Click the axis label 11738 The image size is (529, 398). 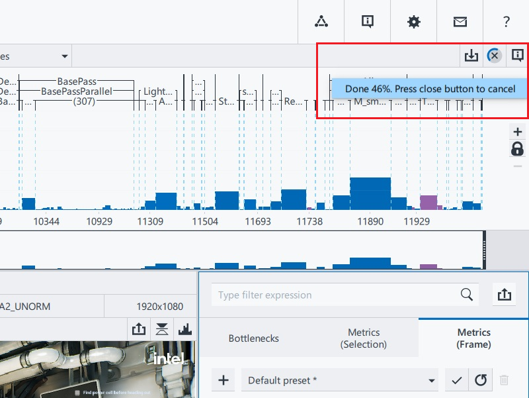309,221
